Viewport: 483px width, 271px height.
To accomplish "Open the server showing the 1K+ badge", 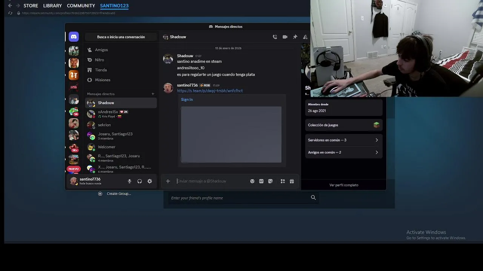I will pos(74,148).
